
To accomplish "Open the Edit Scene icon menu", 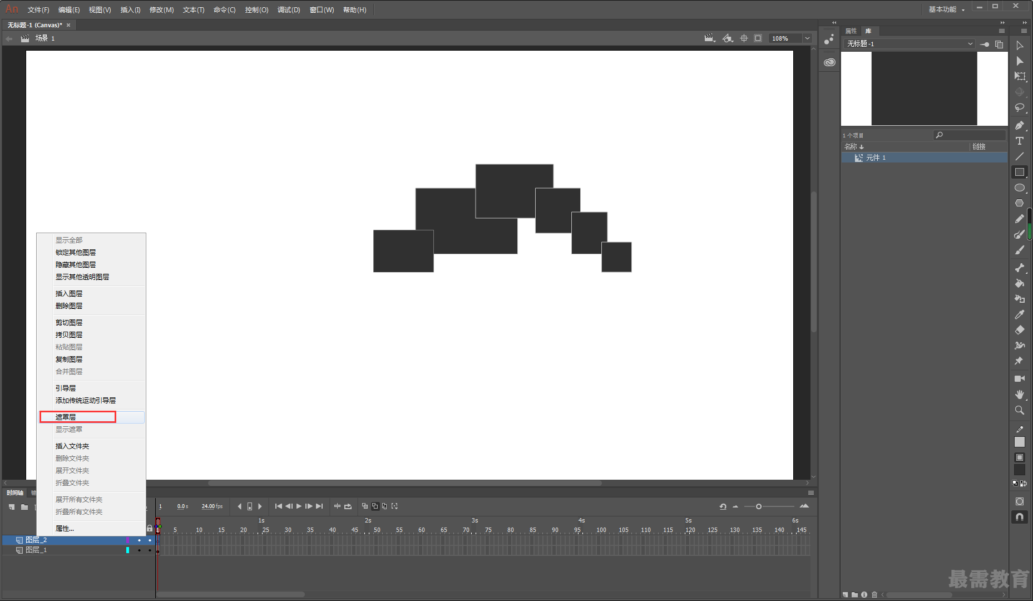I will 709,38.
